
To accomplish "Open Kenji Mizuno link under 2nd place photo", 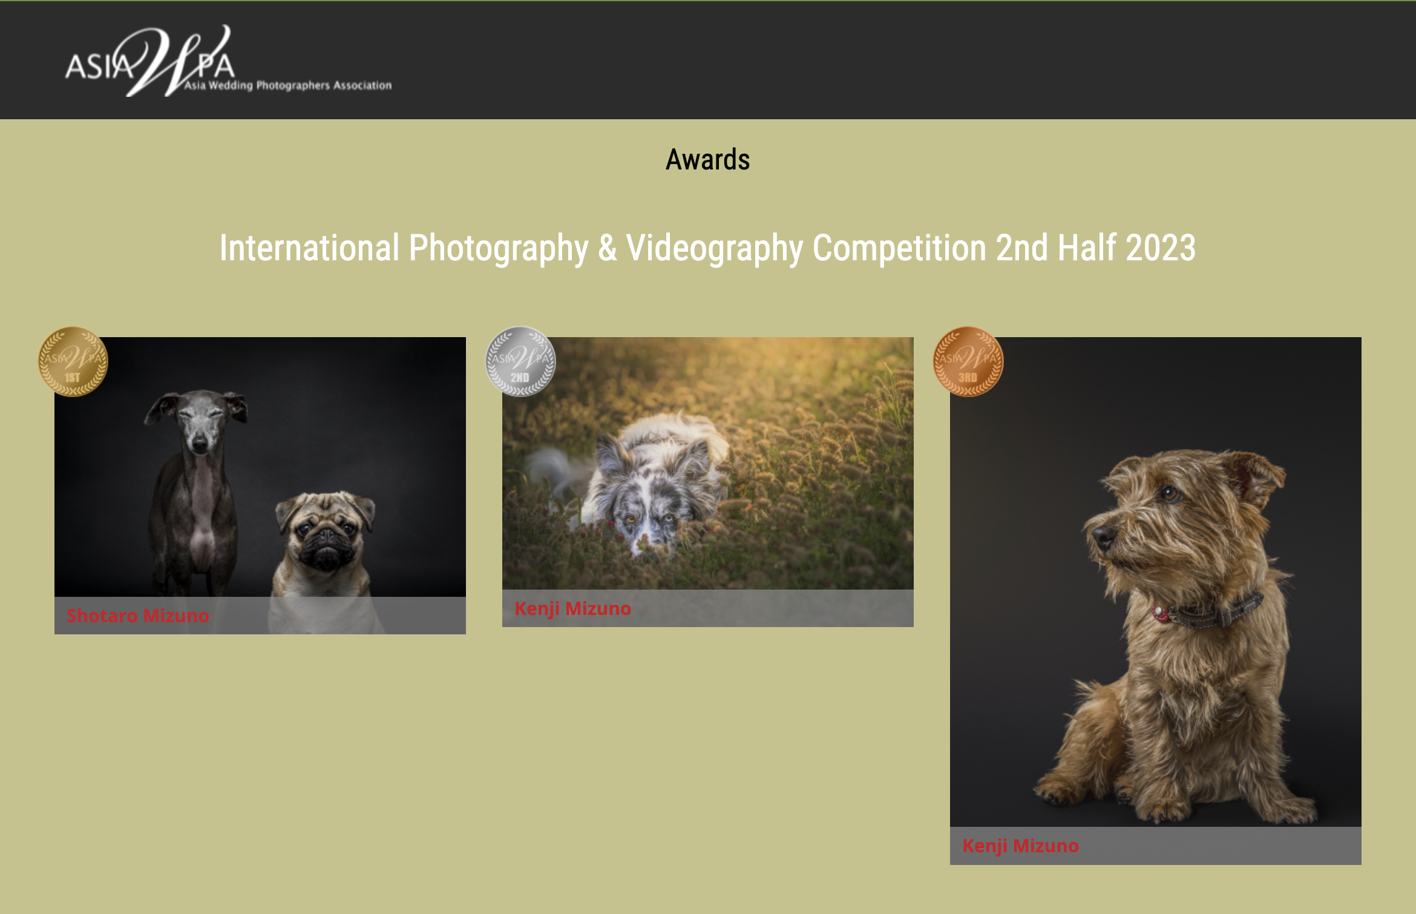I will 572,608.
